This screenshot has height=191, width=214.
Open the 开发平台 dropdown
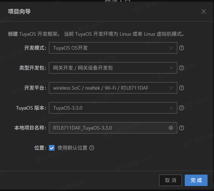click(113, 88)
